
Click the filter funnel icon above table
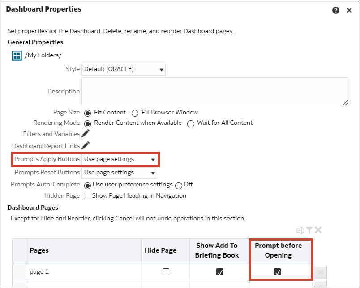tap(309, 230)
